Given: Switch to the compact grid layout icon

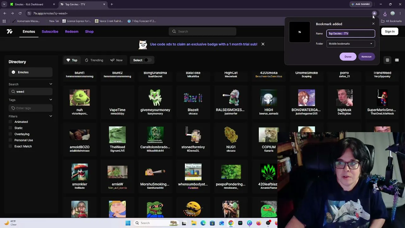Looking at the screenshot, I should [x=397, y=60].
